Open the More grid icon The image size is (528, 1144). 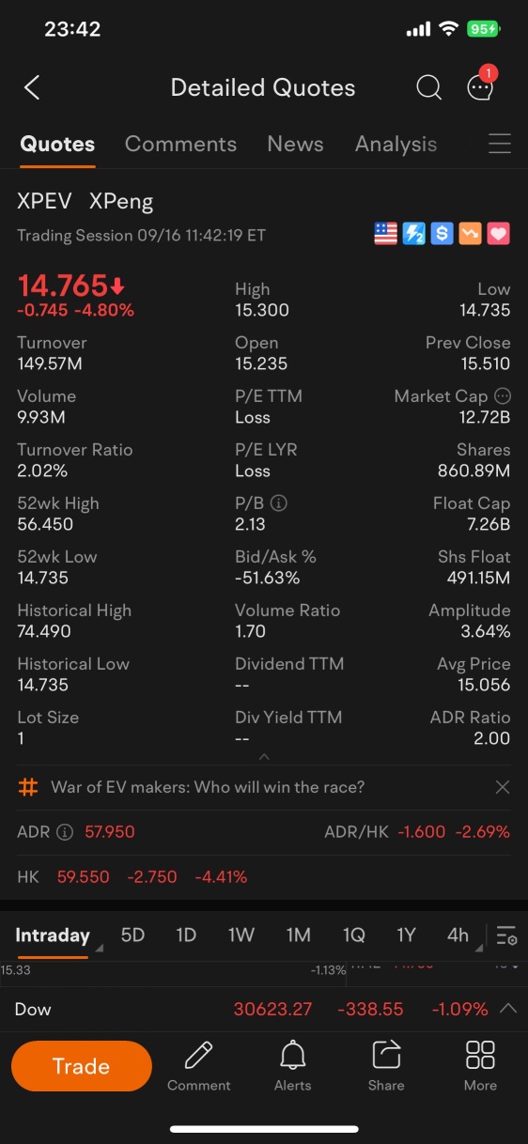click(x=480, y=1066)
